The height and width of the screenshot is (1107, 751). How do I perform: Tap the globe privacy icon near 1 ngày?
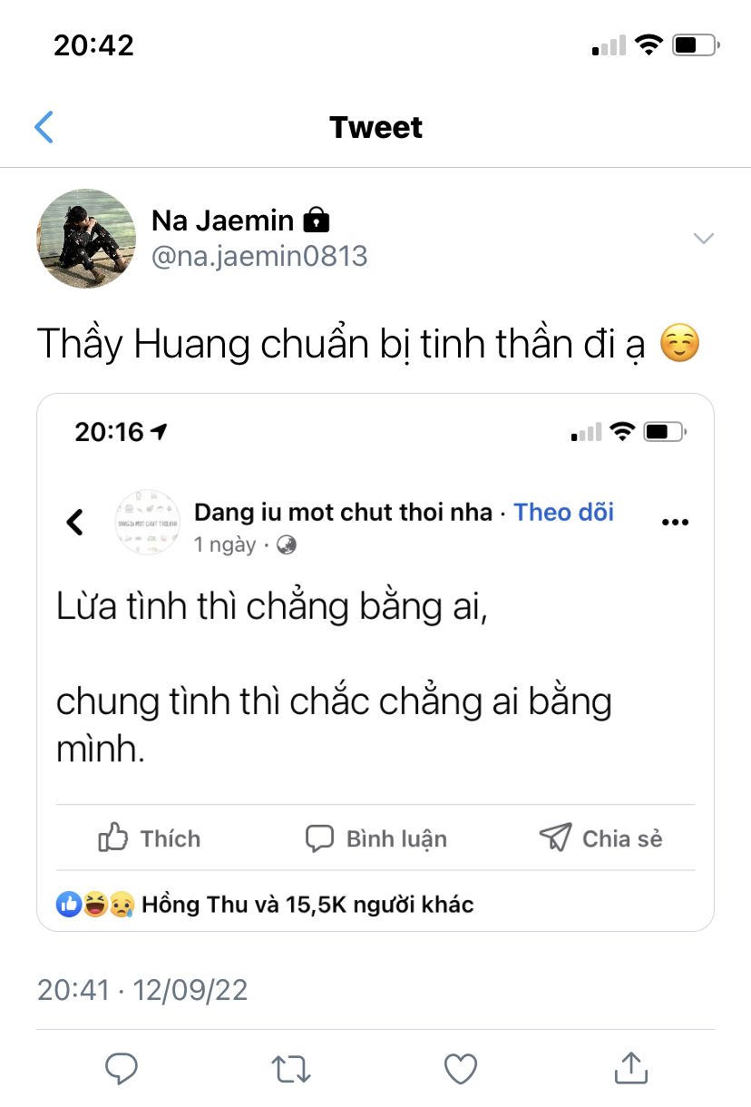[287, 544]
